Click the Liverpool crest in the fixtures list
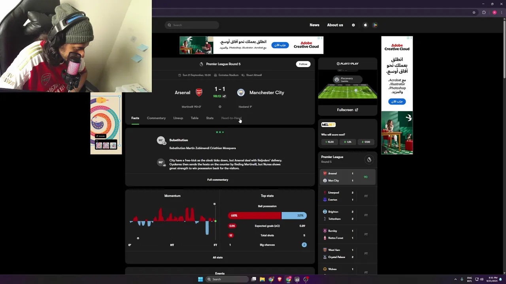The width and height of the screenshot is (506, 284). (325, 192)
